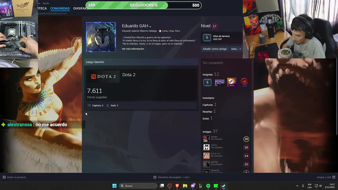Screen dimensions: 338x190
Task: Open friend WAYNE's avatar
Action: [206, 164]
